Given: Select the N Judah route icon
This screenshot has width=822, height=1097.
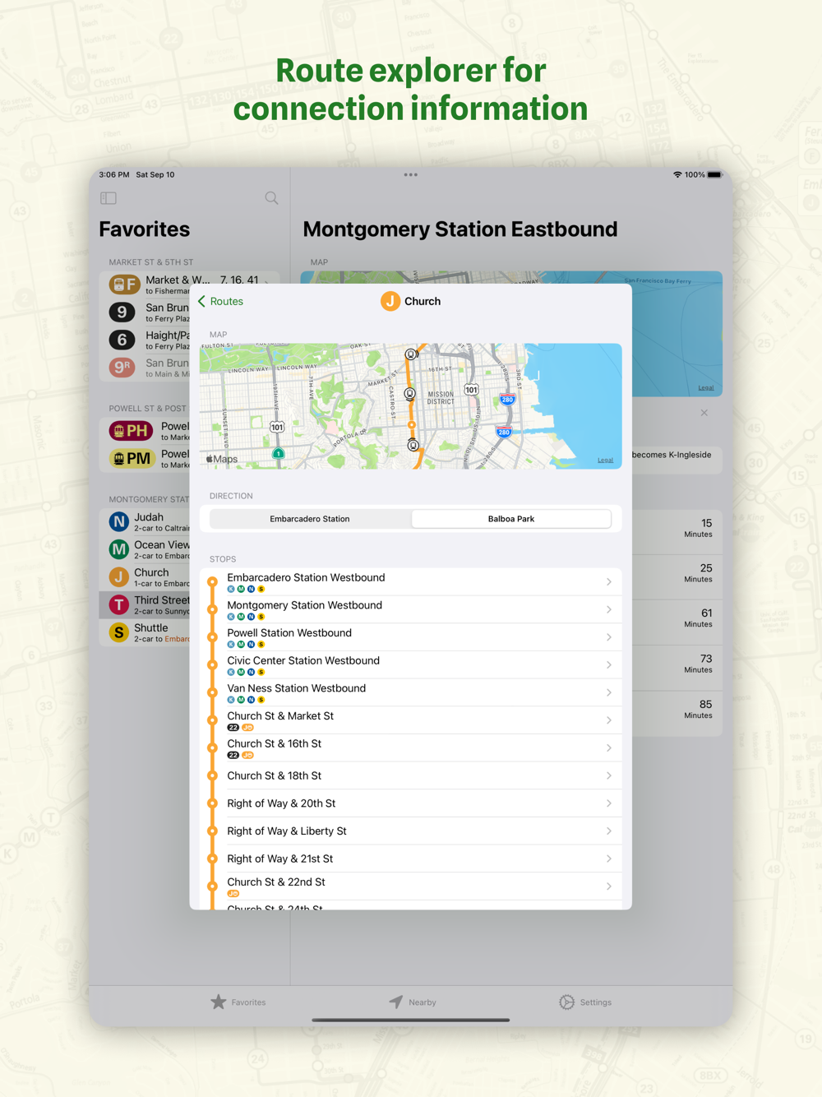Looking at the screenshot, I should pyautogui.click(x=119, y=521).
